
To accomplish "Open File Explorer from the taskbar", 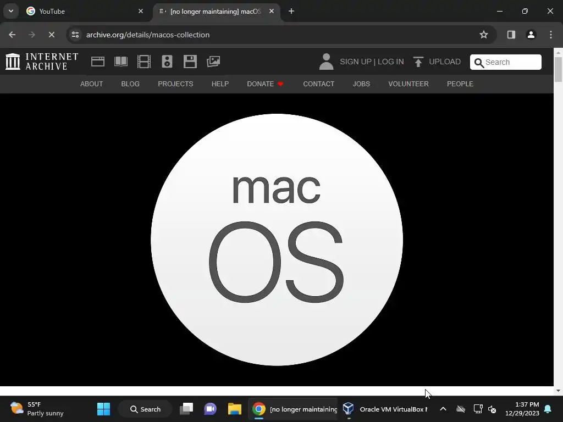I will click(x=234, y=409).
